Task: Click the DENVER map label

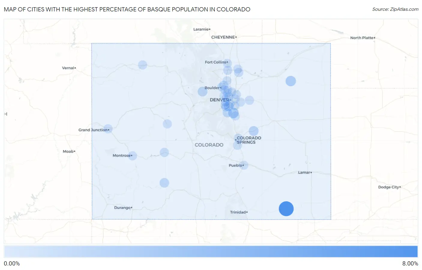Action: (x=219, y=100)
